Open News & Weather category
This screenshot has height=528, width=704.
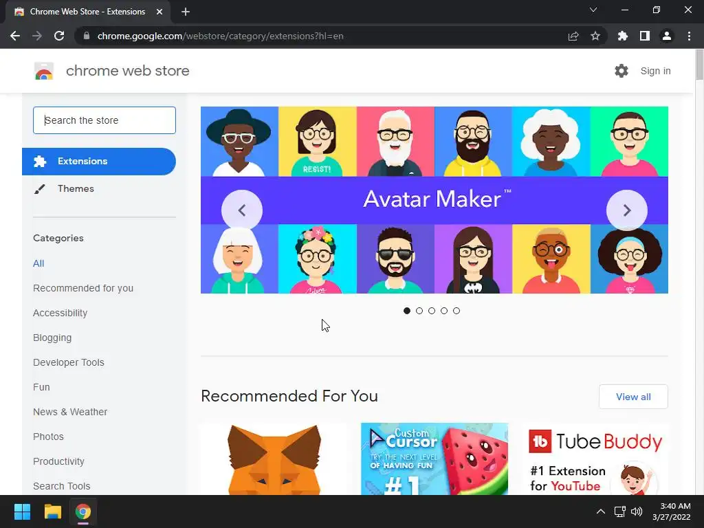pyautogui.click(x=70, y=412)
